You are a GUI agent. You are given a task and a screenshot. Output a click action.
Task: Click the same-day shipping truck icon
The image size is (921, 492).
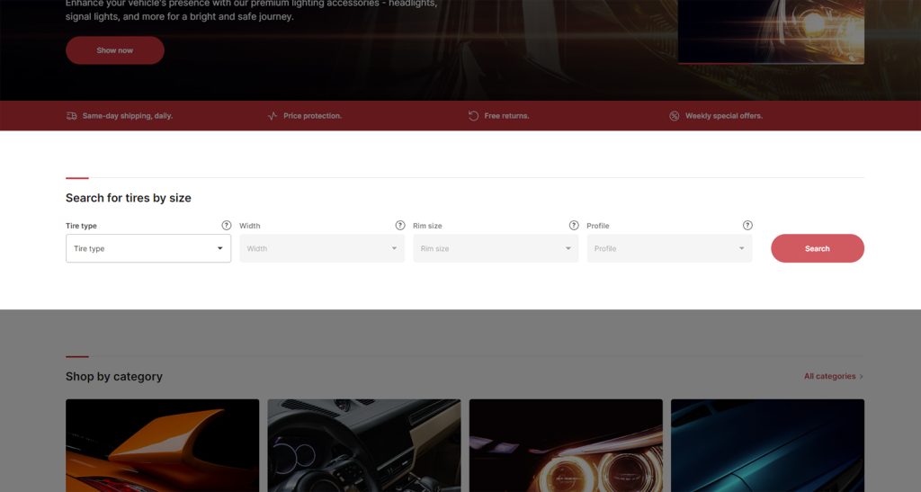click(x=71, y=116)
